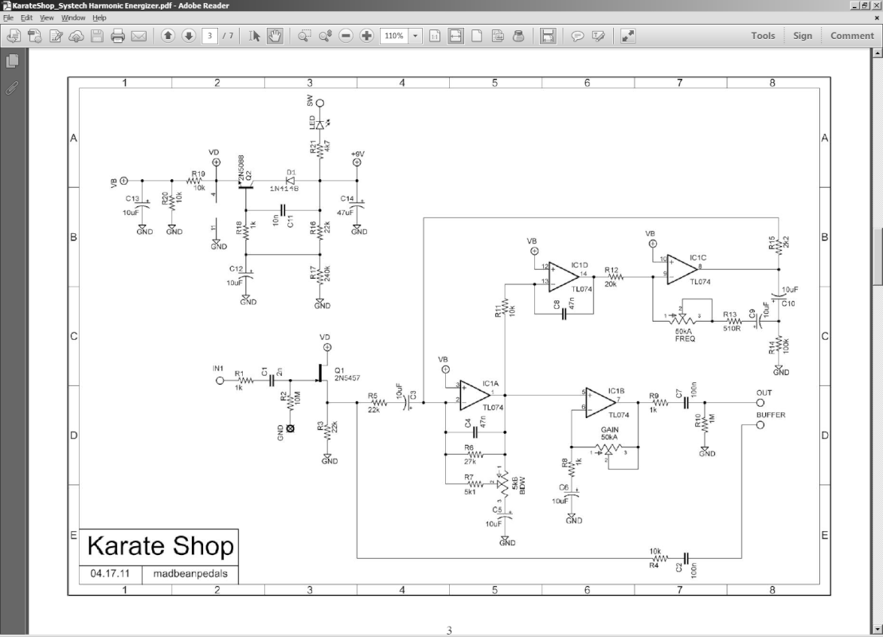Zoom out with the minus button
This screenshot has width=883, height=637.
click(346, 36)
